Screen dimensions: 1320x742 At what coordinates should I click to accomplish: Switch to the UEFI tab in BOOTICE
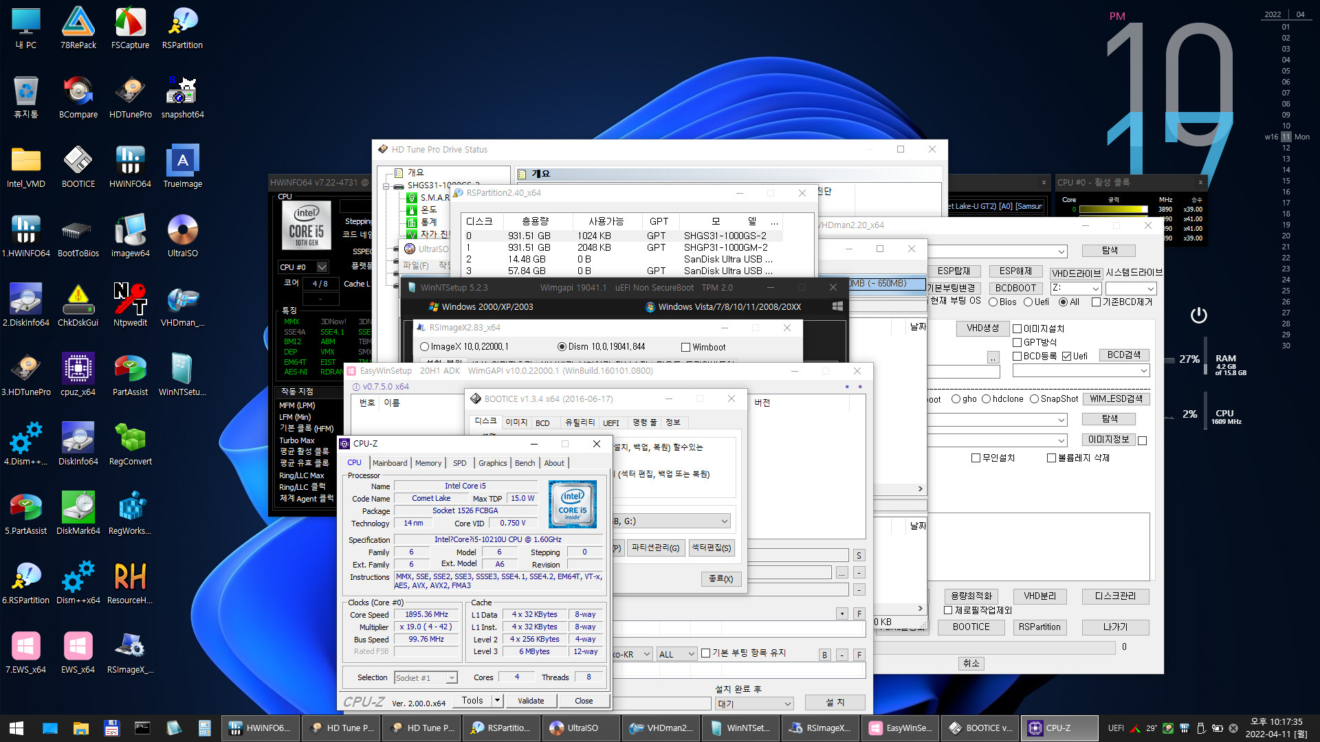(610, 423)
